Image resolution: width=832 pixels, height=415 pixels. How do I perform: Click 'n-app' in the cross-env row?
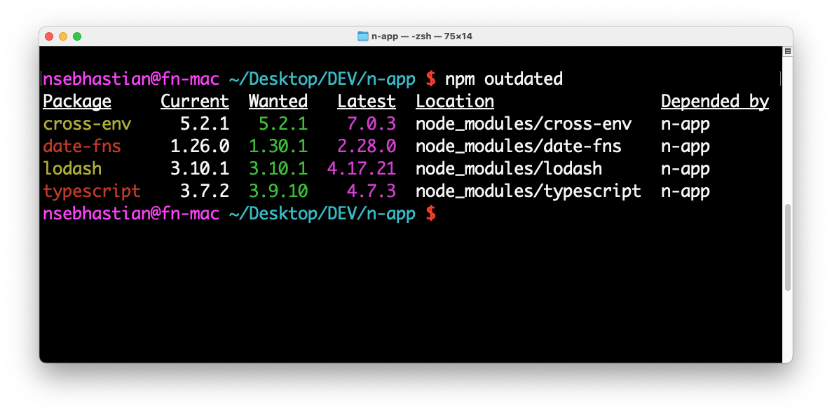point(686,124)
